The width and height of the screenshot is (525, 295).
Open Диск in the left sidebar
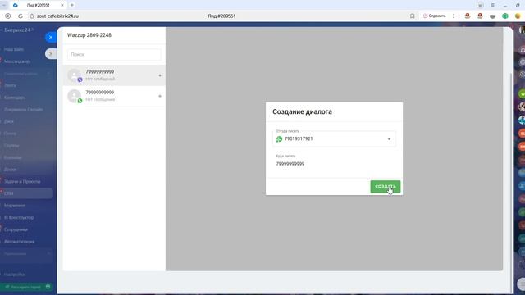pos(9,121)
